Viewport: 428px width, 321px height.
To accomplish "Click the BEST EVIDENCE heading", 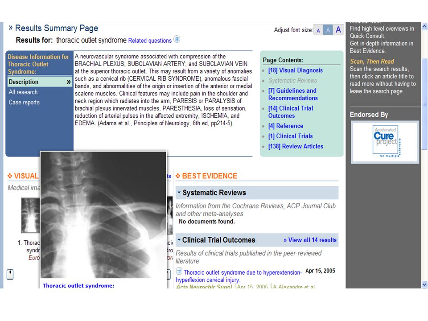I will [x=210, y=176].
